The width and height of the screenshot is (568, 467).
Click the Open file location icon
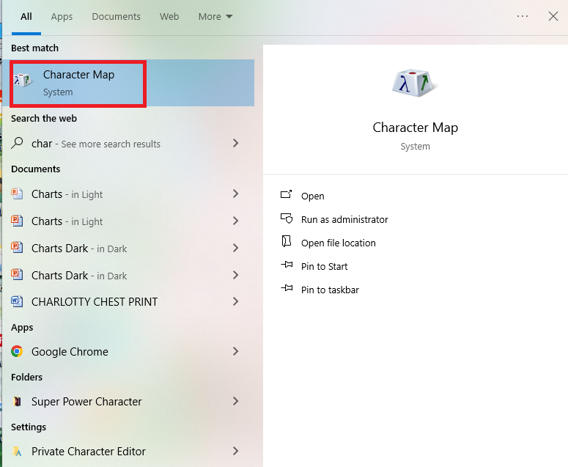pyautogui.click(x=286, y=241)
